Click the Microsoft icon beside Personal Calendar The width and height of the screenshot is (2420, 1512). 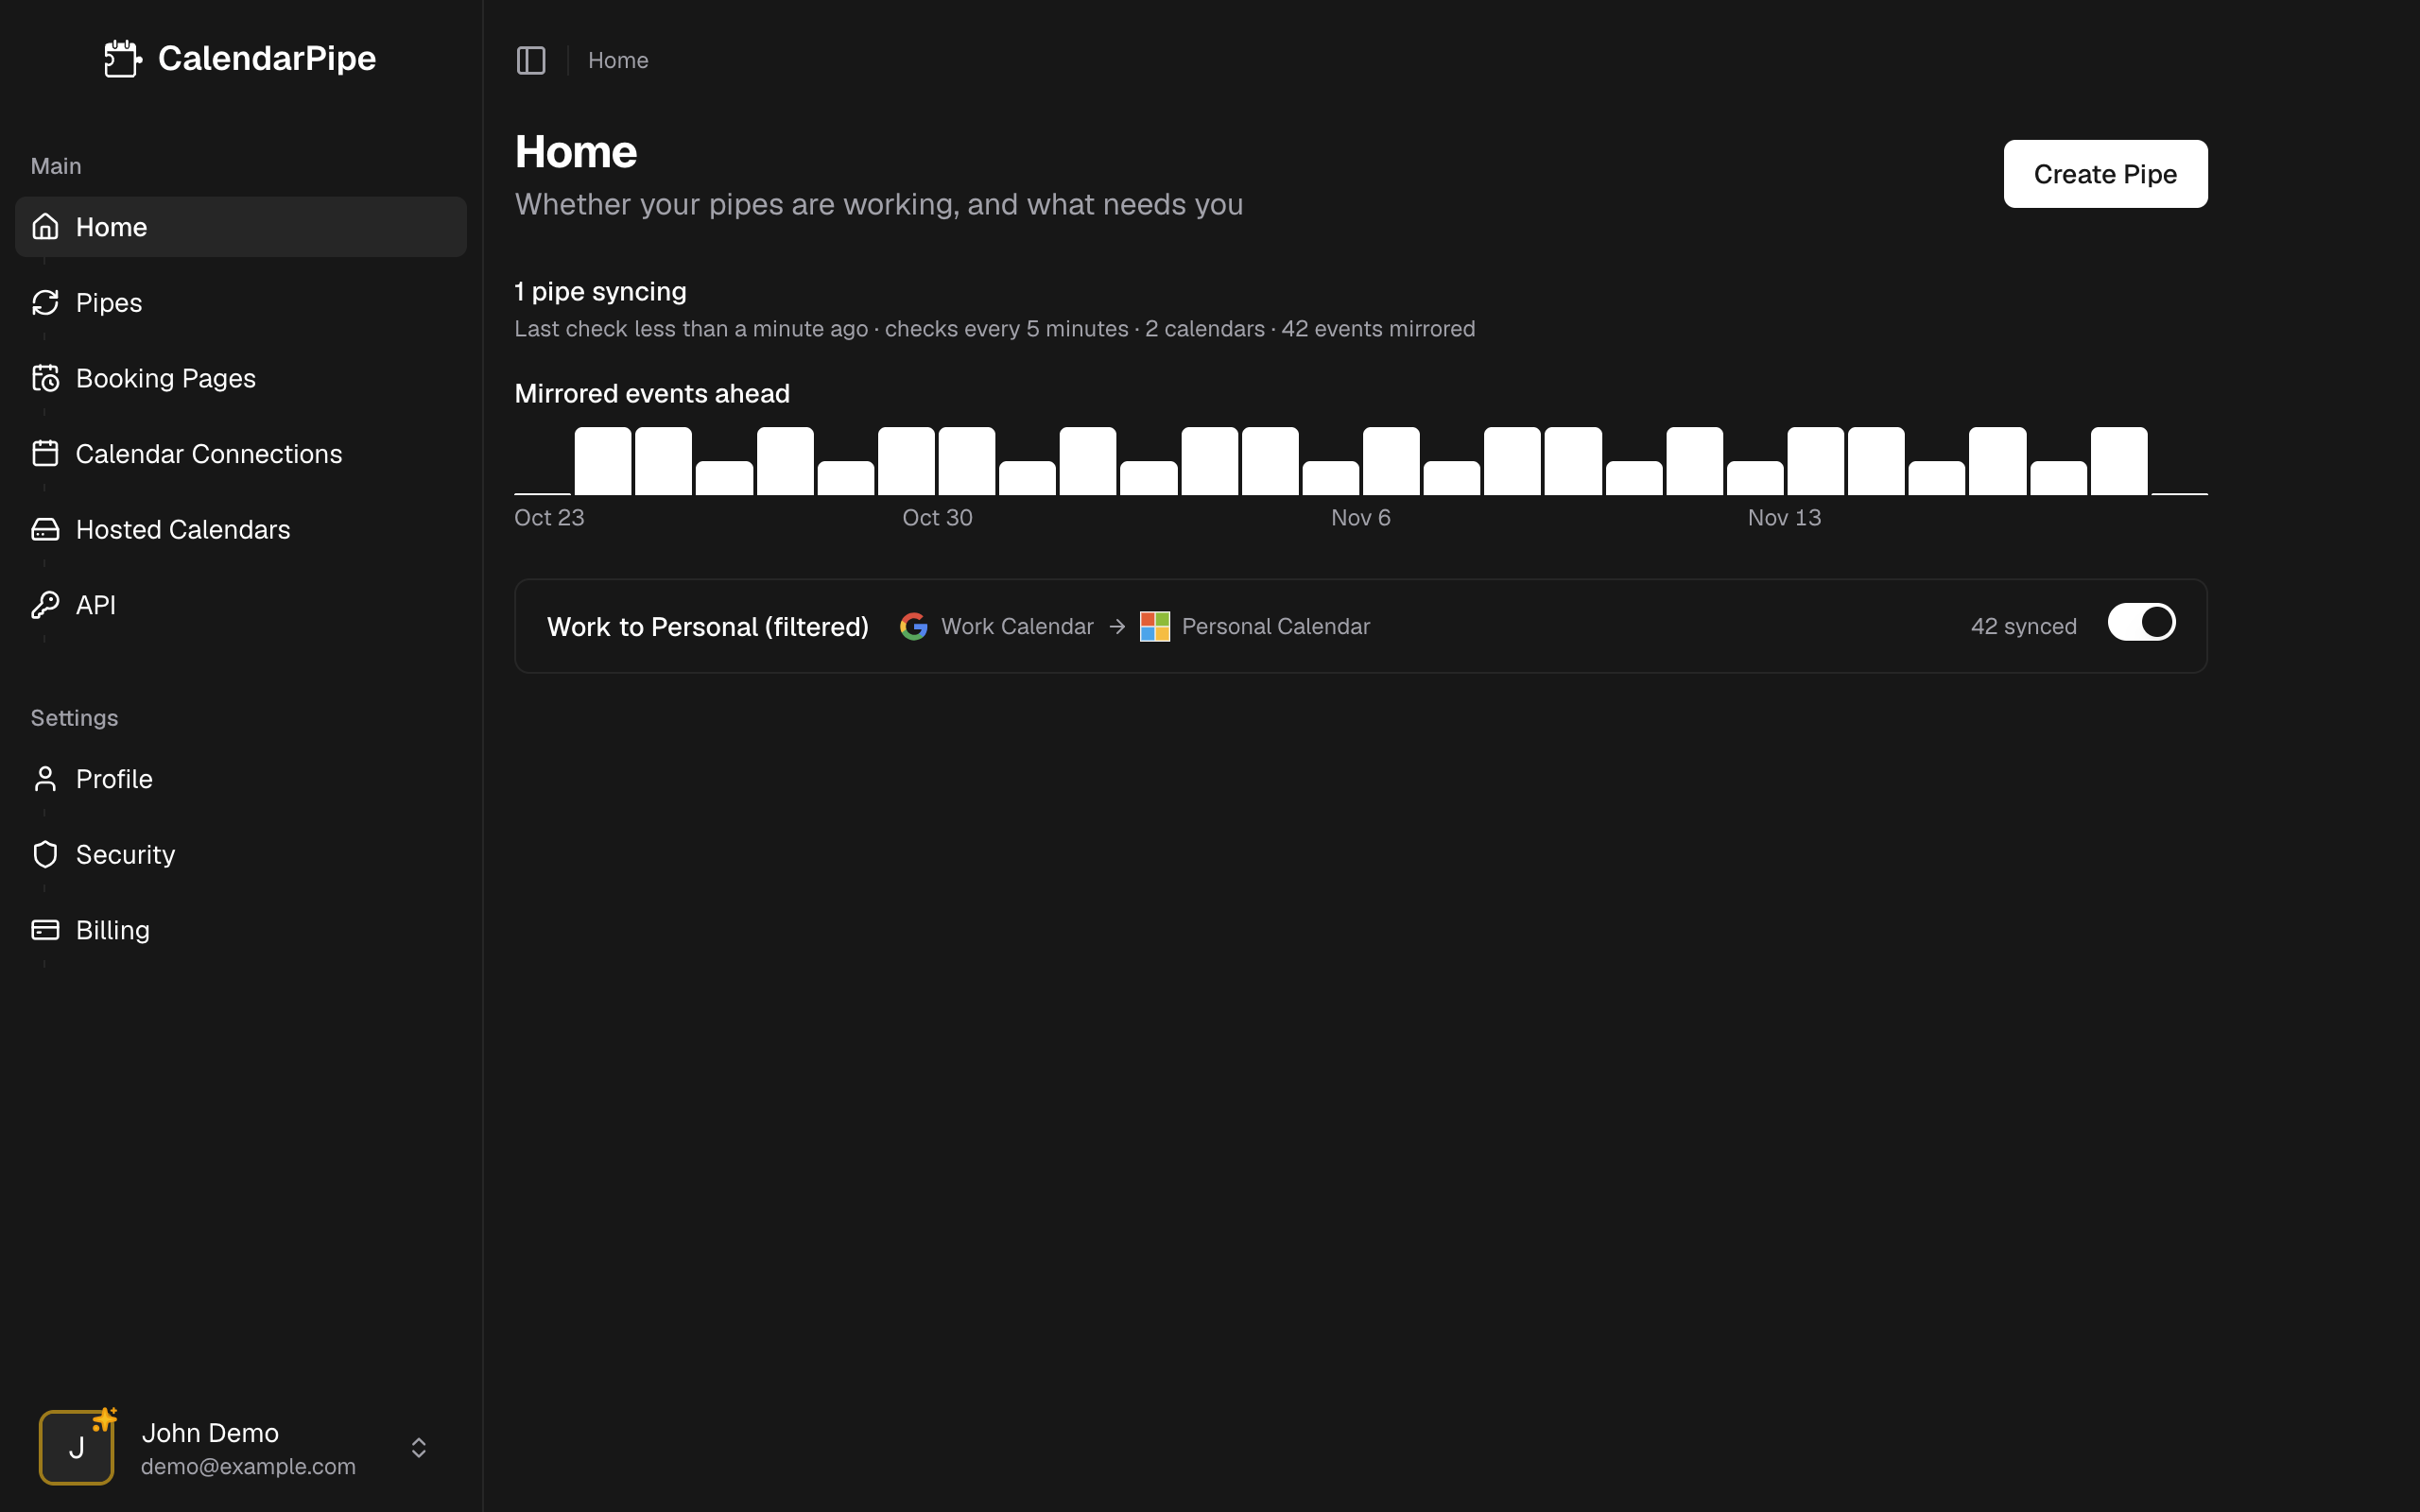[x=1155, y=626]
